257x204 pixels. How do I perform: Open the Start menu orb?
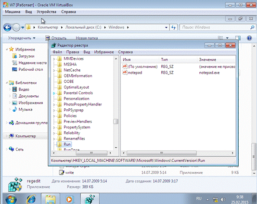[x=11, y=199]
